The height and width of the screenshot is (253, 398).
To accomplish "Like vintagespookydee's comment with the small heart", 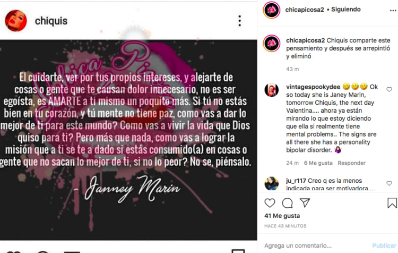I will [x=389, y=89].
